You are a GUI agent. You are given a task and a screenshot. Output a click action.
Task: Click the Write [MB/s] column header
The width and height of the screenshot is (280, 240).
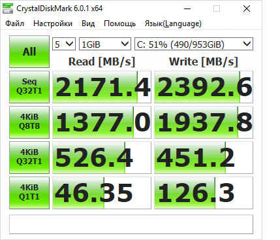204,61
